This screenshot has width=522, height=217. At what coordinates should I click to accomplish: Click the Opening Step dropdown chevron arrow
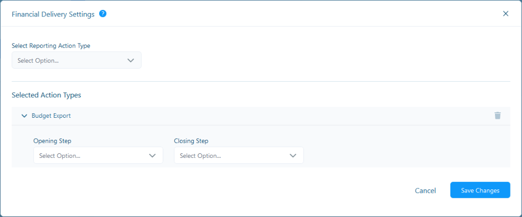(152, 156)
